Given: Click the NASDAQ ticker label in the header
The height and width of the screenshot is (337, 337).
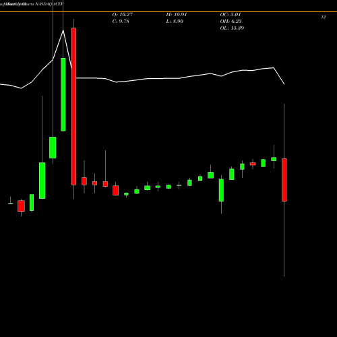Looking at the screenshot, I should click(x=49, y=4).
